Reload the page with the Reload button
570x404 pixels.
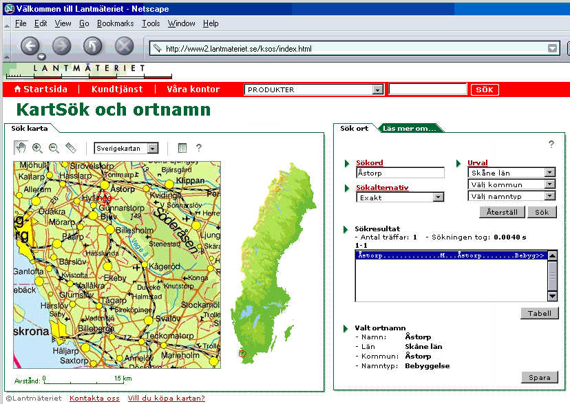[x=93, y=46]
